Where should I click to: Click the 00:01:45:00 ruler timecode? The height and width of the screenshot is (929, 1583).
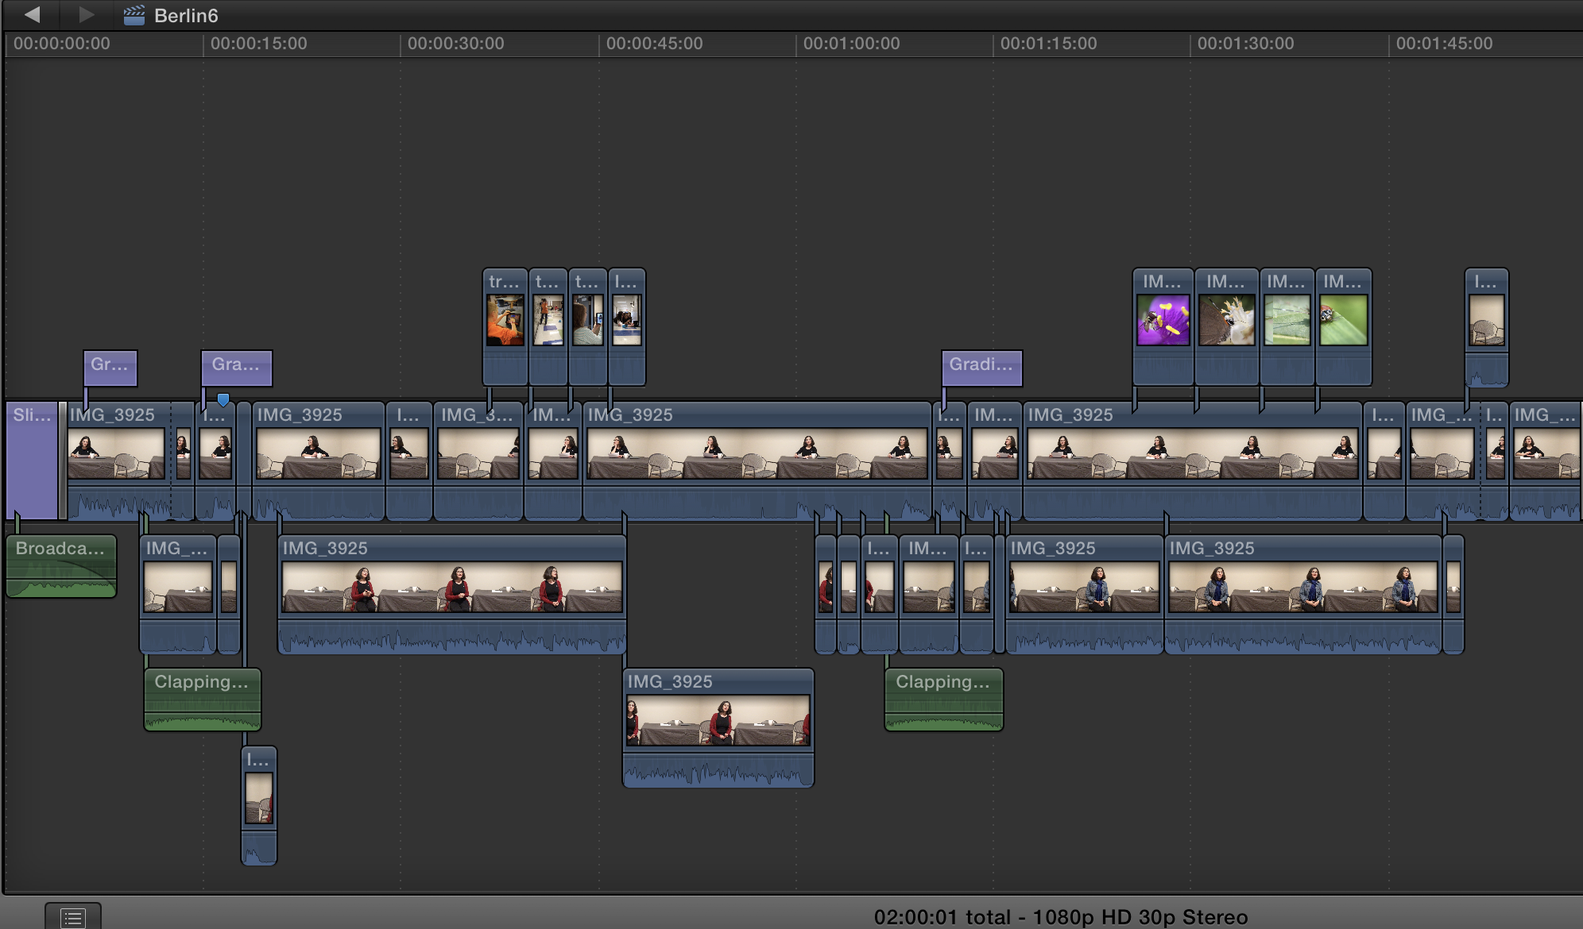click(x=1444, y=44)
